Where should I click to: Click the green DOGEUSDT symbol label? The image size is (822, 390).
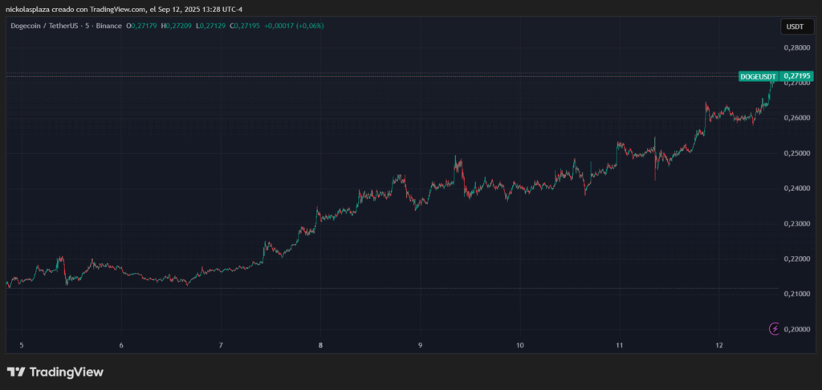click(759, 75)
